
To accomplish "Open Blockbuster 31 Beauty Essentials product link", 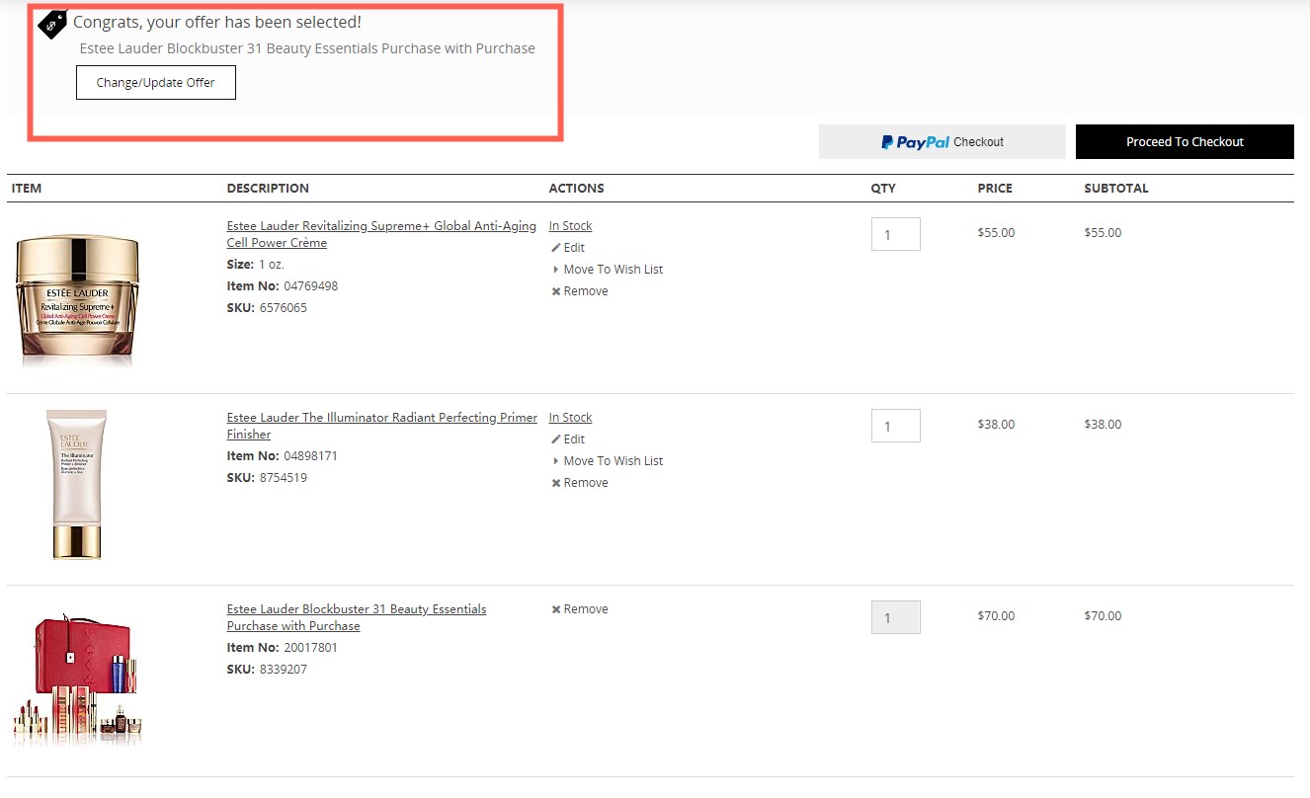I will (x=357, y=617).
